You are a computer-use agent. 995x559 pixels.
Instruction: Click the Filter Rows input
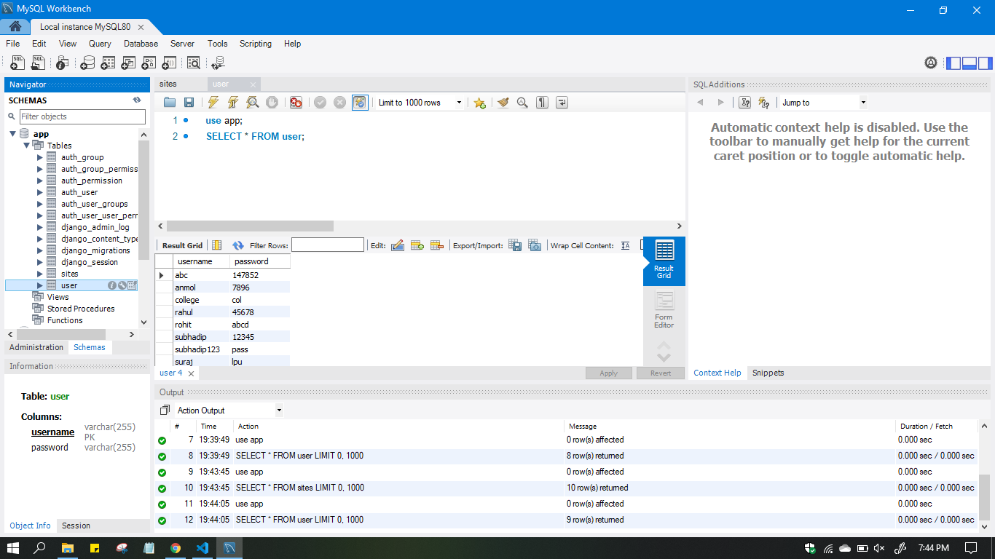(x=328, y=245)
